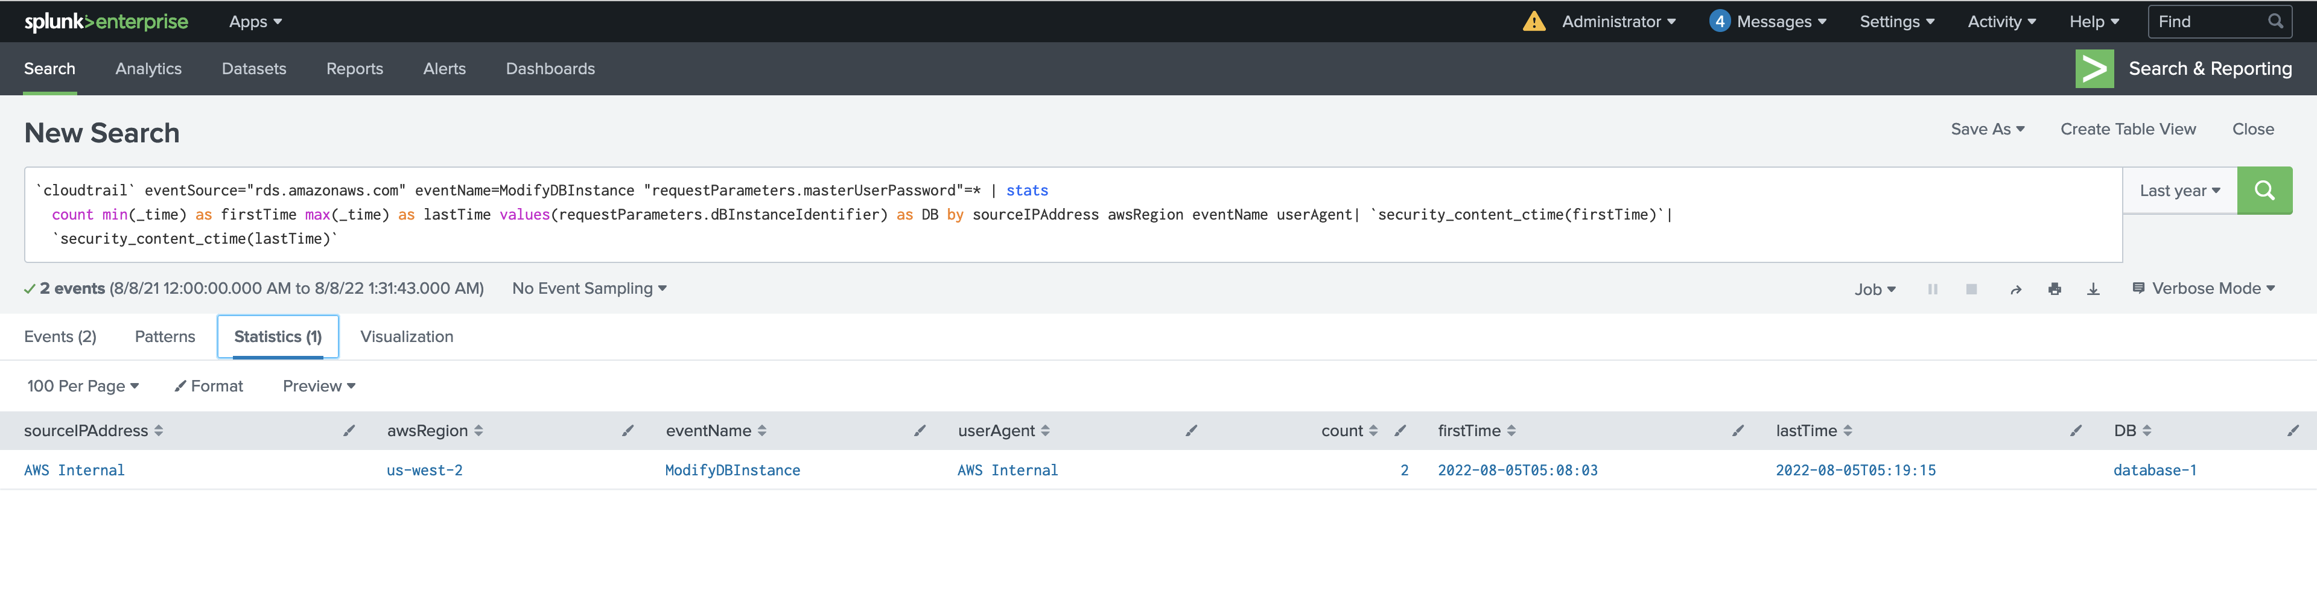2317x602 pixels.
Task: Open the database-1 result link
Action: [x=2155, y=469]
